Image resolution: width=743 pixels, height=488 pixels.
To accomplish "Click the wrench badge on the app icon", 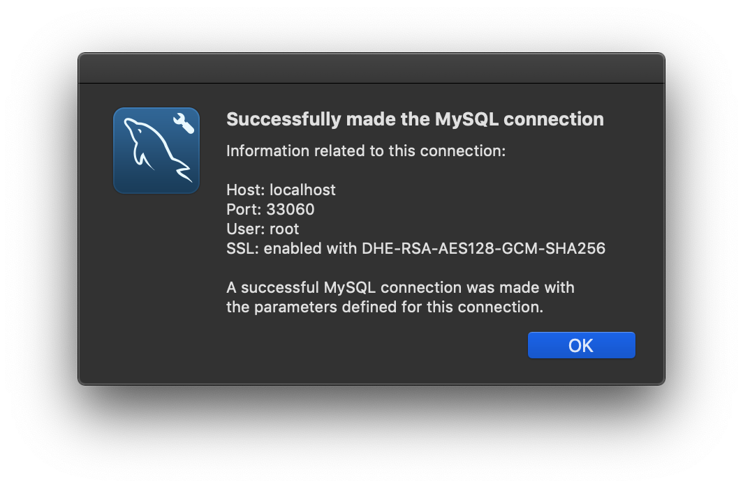I will pos(184,123).
